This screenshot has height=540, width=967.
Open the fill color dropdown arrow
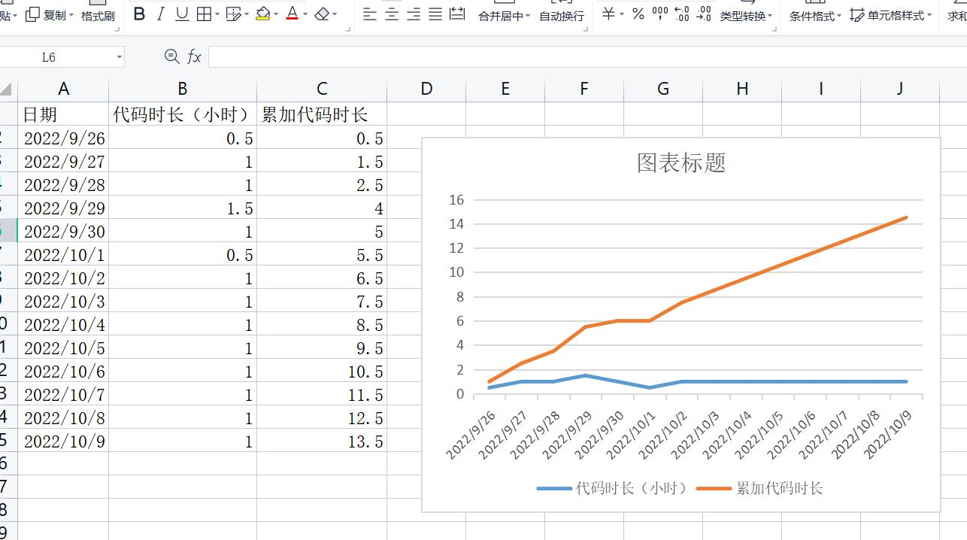pos(277,15)
